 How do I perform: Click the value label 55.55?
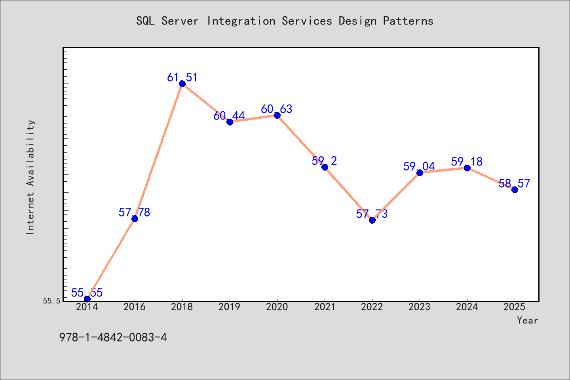point(87,293)
